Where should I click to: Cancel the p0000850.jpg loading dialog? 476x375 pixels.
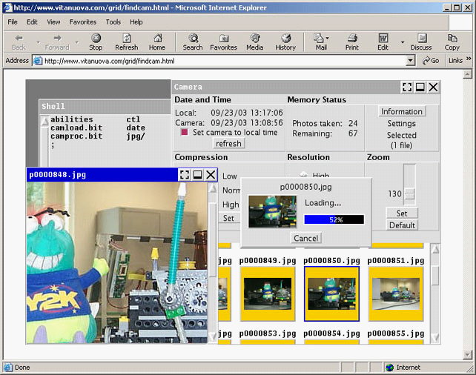point(305,238)
